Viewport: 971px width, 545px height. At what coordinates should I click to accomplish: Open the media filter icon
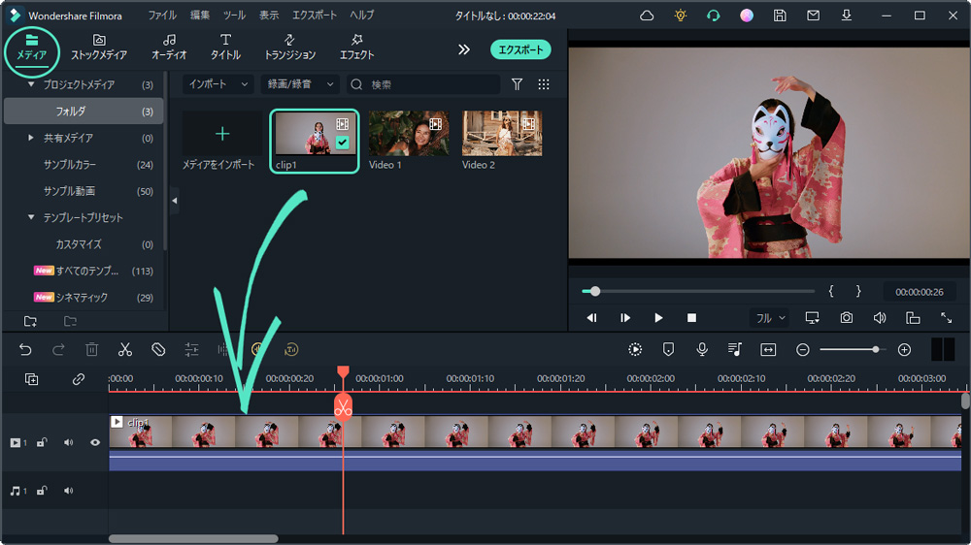pyautogui.click(x=518, y=84)
